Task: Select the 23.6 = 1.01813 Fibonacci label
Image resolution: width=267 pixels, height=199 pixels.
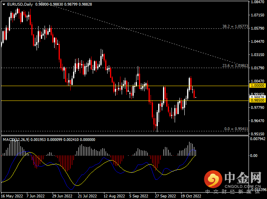Action: tap(235, 66)
